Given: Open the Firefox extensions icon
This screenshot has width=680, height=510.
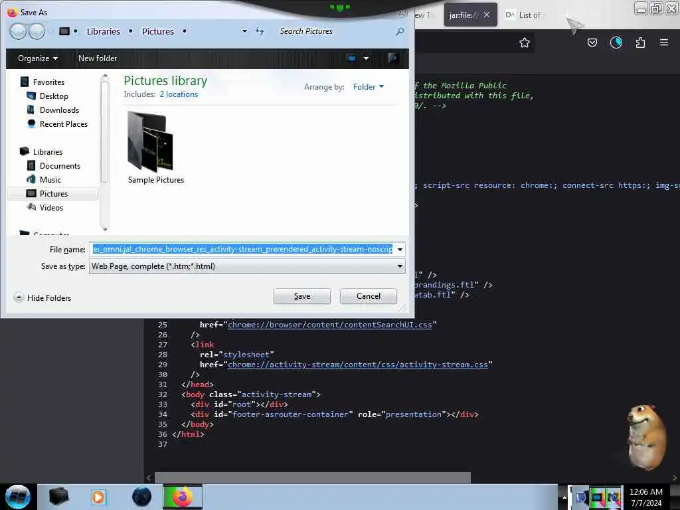Looking at the screenshot, I should [x=640, y=42].
